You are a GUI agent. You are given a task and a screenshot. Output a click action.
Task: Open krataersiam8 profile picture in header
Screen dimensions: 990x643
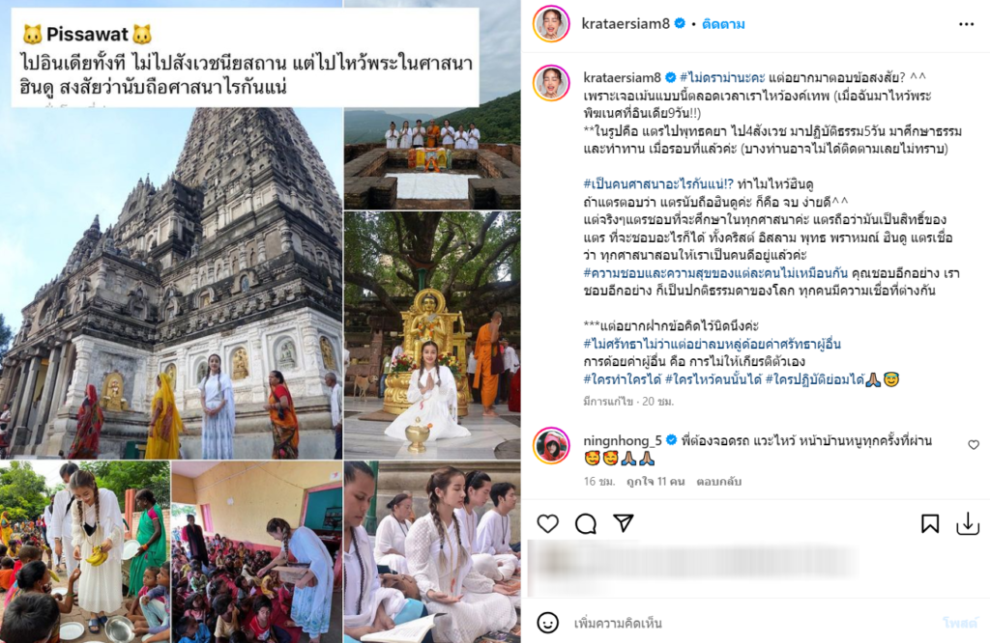point(552,24)
